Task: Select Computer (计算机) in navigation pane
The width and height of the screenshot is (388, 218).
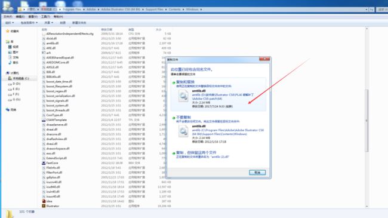Action: click(x=13, y=73)
